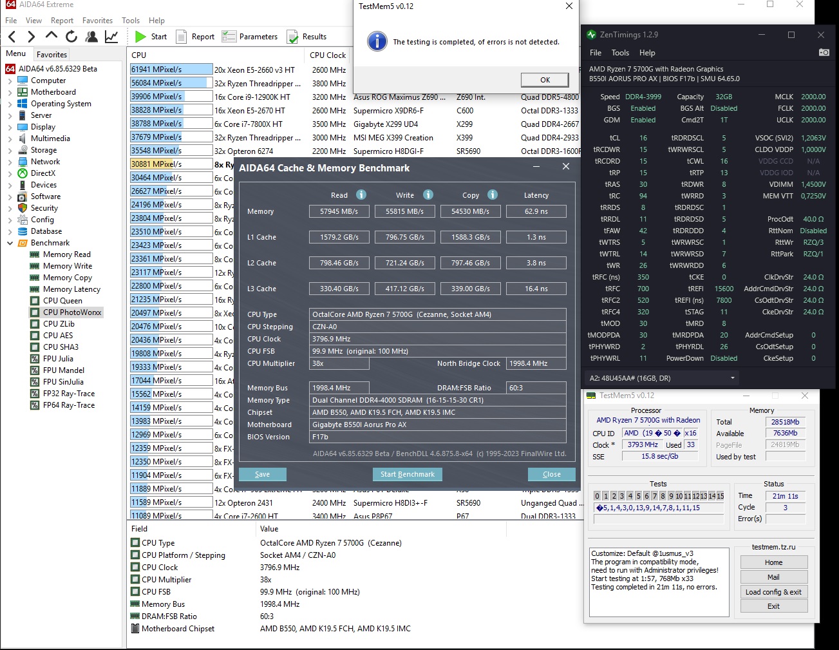
Task: Click the Start Benchmark button
Action: pos(408,474)
